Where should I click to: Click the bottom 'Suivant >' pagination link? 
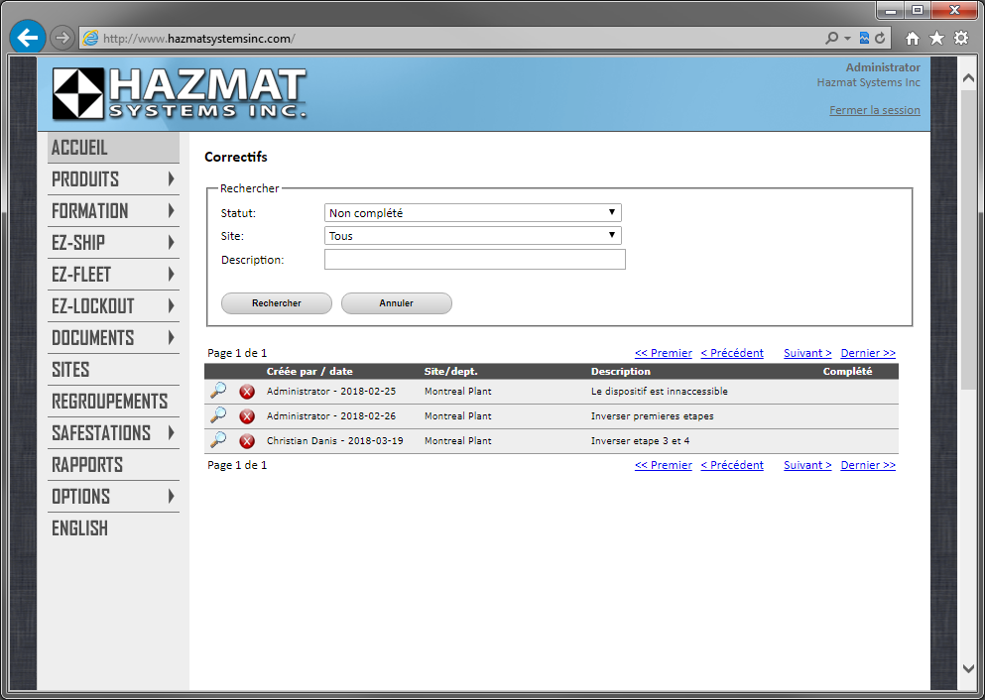[x=807, y=465]
